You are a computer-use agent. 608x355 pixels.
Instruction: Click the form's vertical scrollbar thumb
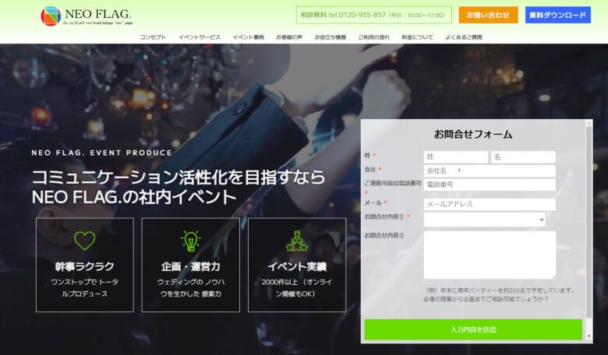pos(589,223)
